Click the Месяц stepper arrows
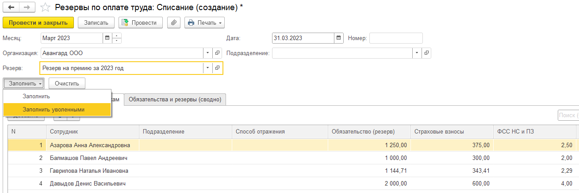Image resolution: width=579 pixels, height=193 pixels. coord(117,38)
